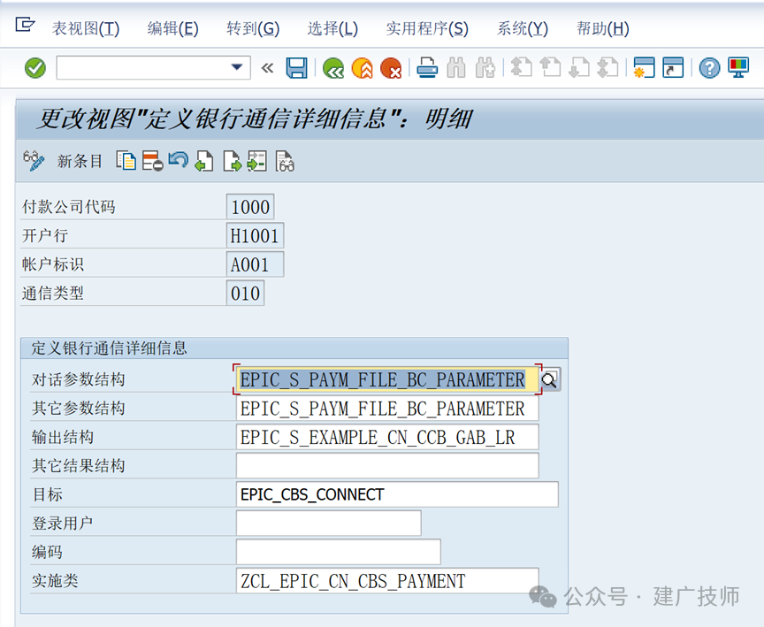The image size is (764, 627).
Task: Click the 新条目 button
Action: [x=80, y=161]
